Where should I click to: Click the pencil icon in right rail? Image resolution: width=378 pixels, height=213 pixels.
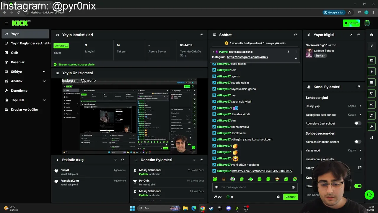click(372, 46)
